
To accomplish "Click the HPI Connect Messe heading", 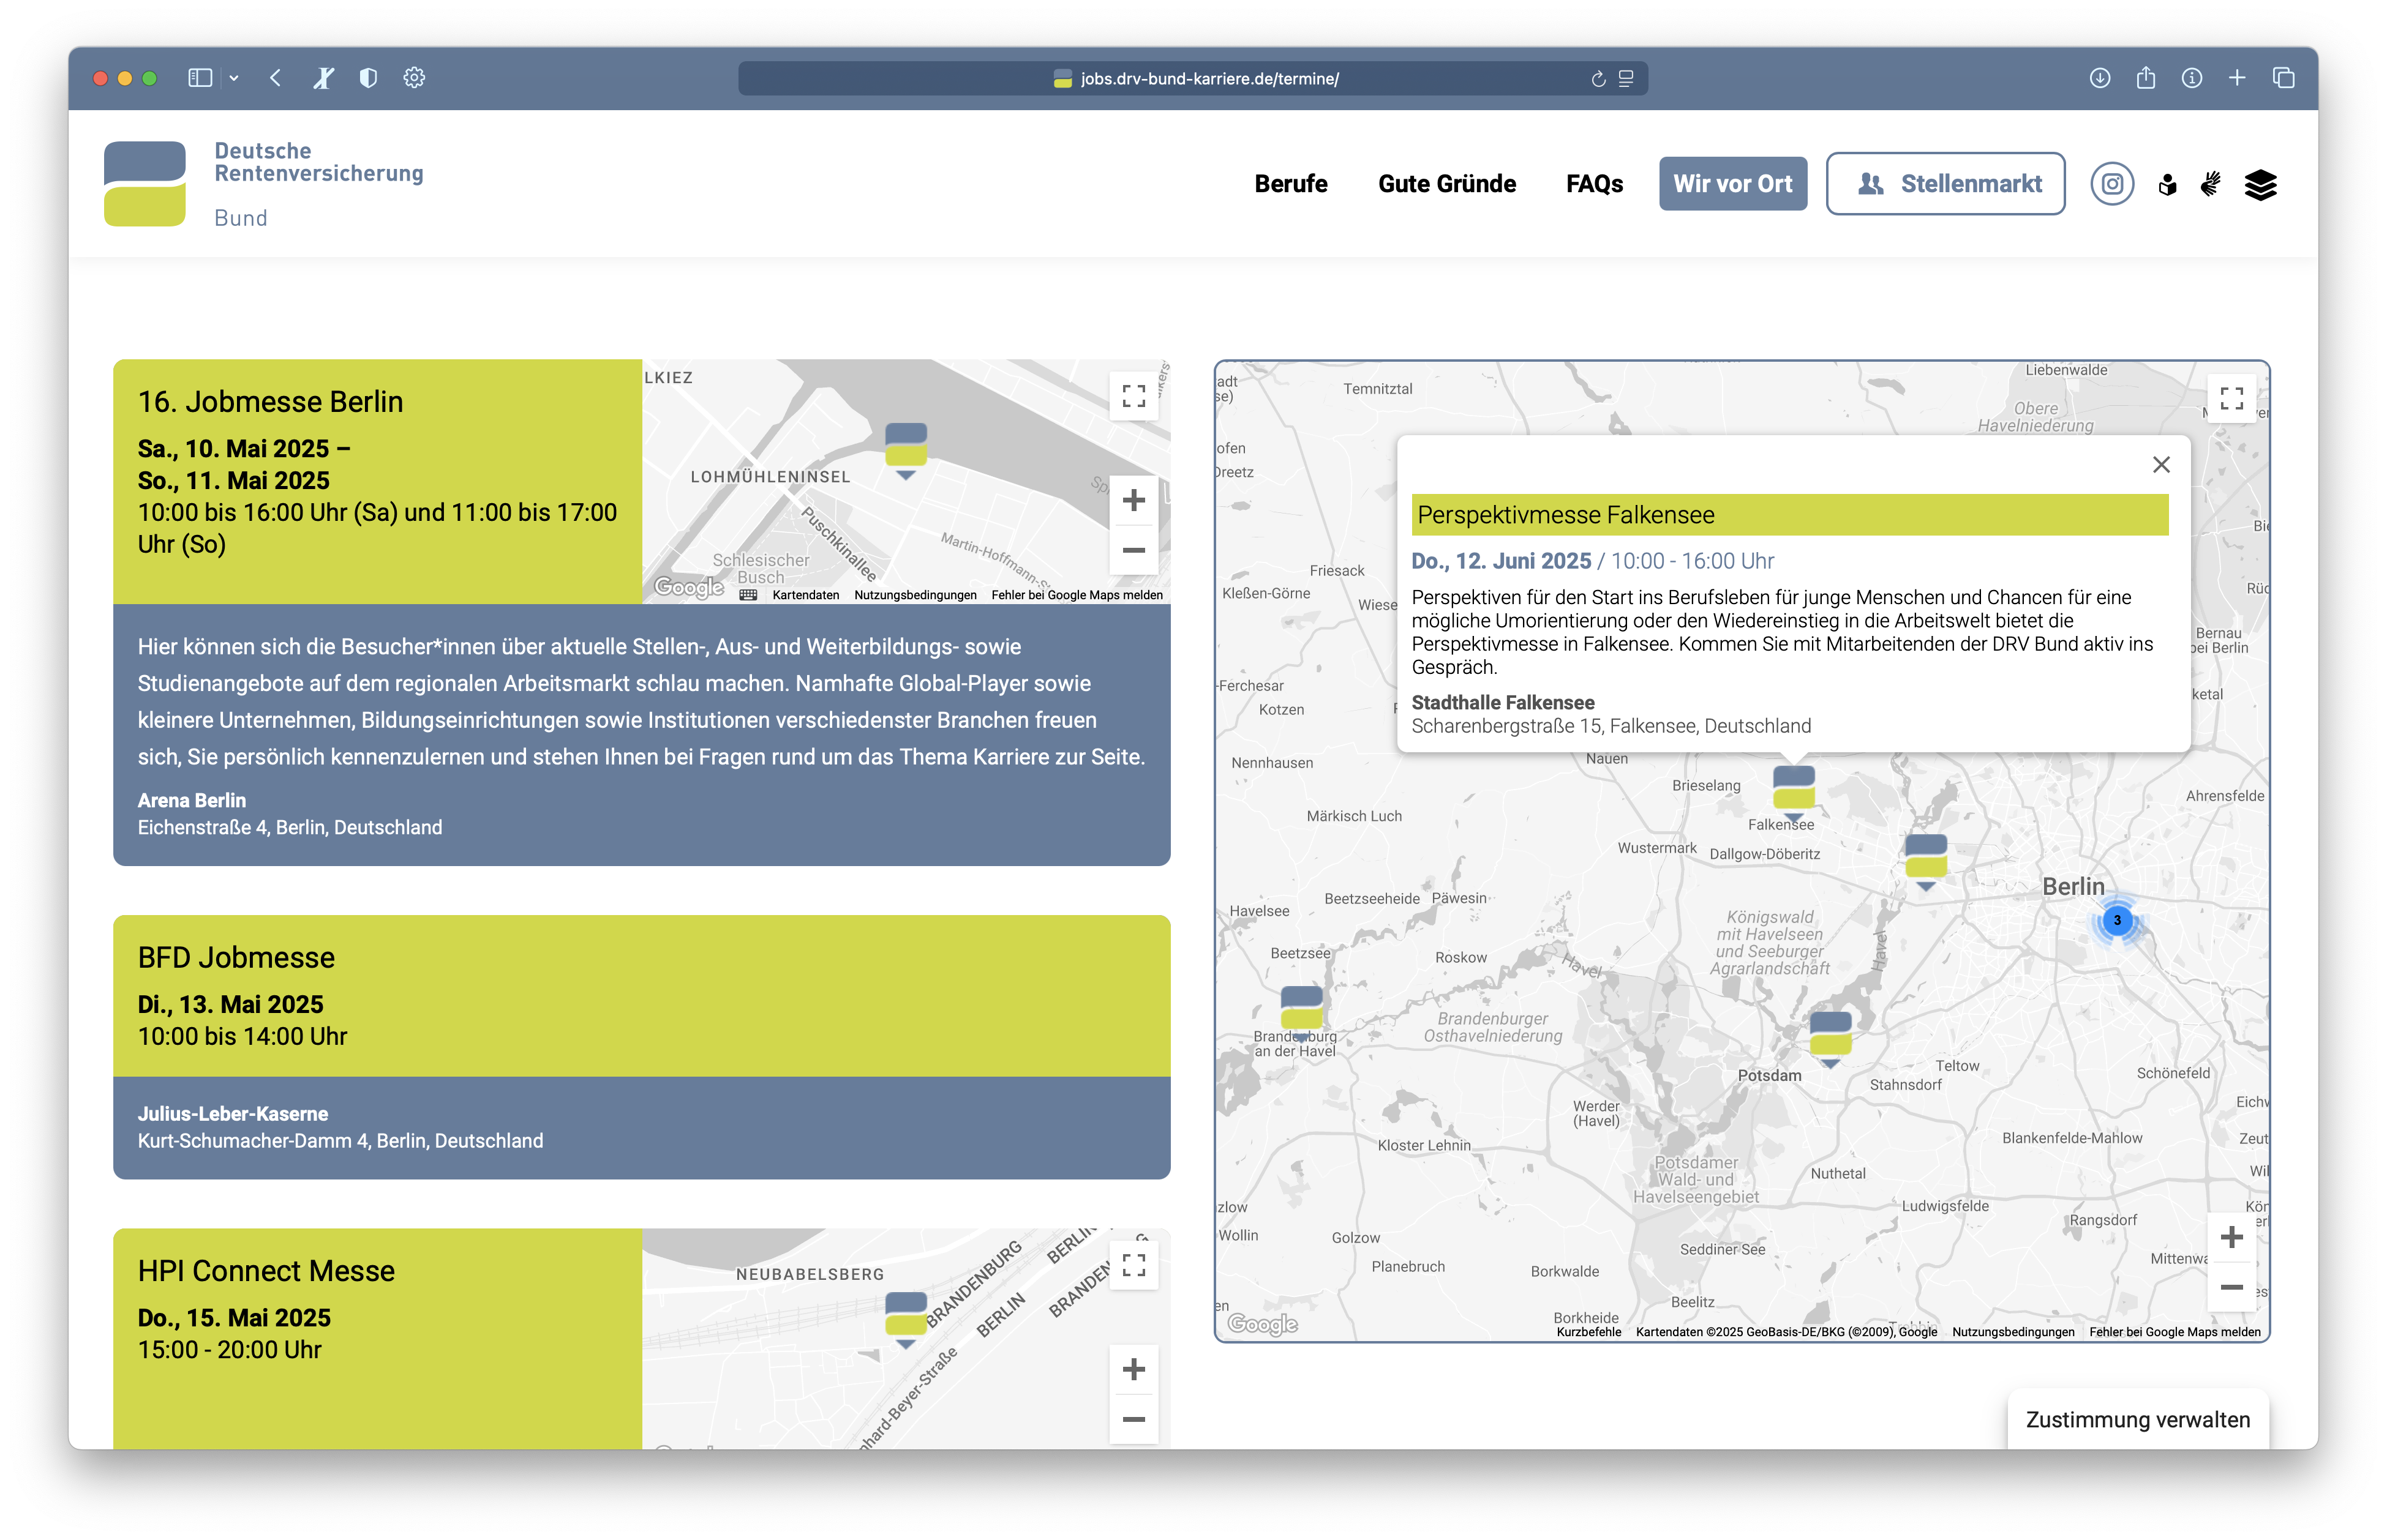I will [x=266, y=1271].
